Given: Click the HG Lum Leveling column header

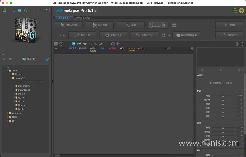Looking at the screenshot, I should pyautogui.click(x=131, y=50).
